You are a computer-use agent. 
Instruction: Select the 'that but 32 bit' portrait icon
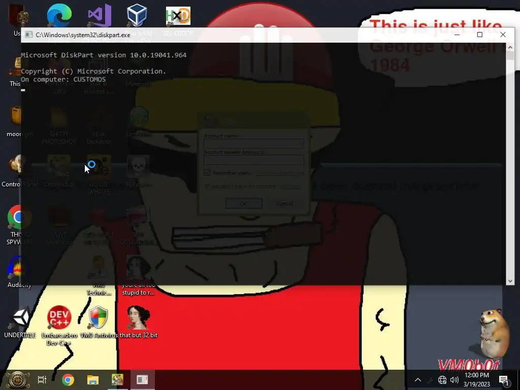click(x=138, y=317)
